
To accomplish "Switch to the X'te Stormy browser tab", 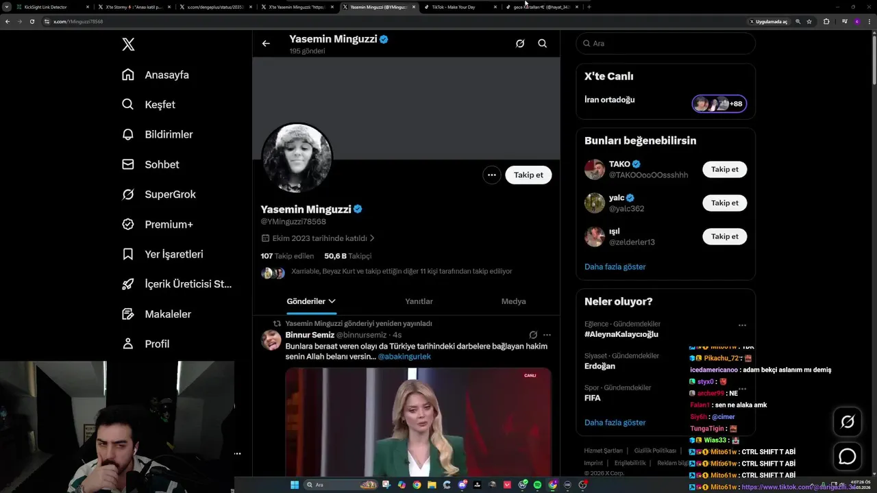I will coord(133,7).
